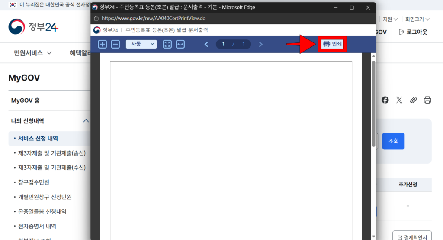This screenshot has height=240, width=443.
Task: Collapse the 나의 신청내역 section
Action: [86, 121]
